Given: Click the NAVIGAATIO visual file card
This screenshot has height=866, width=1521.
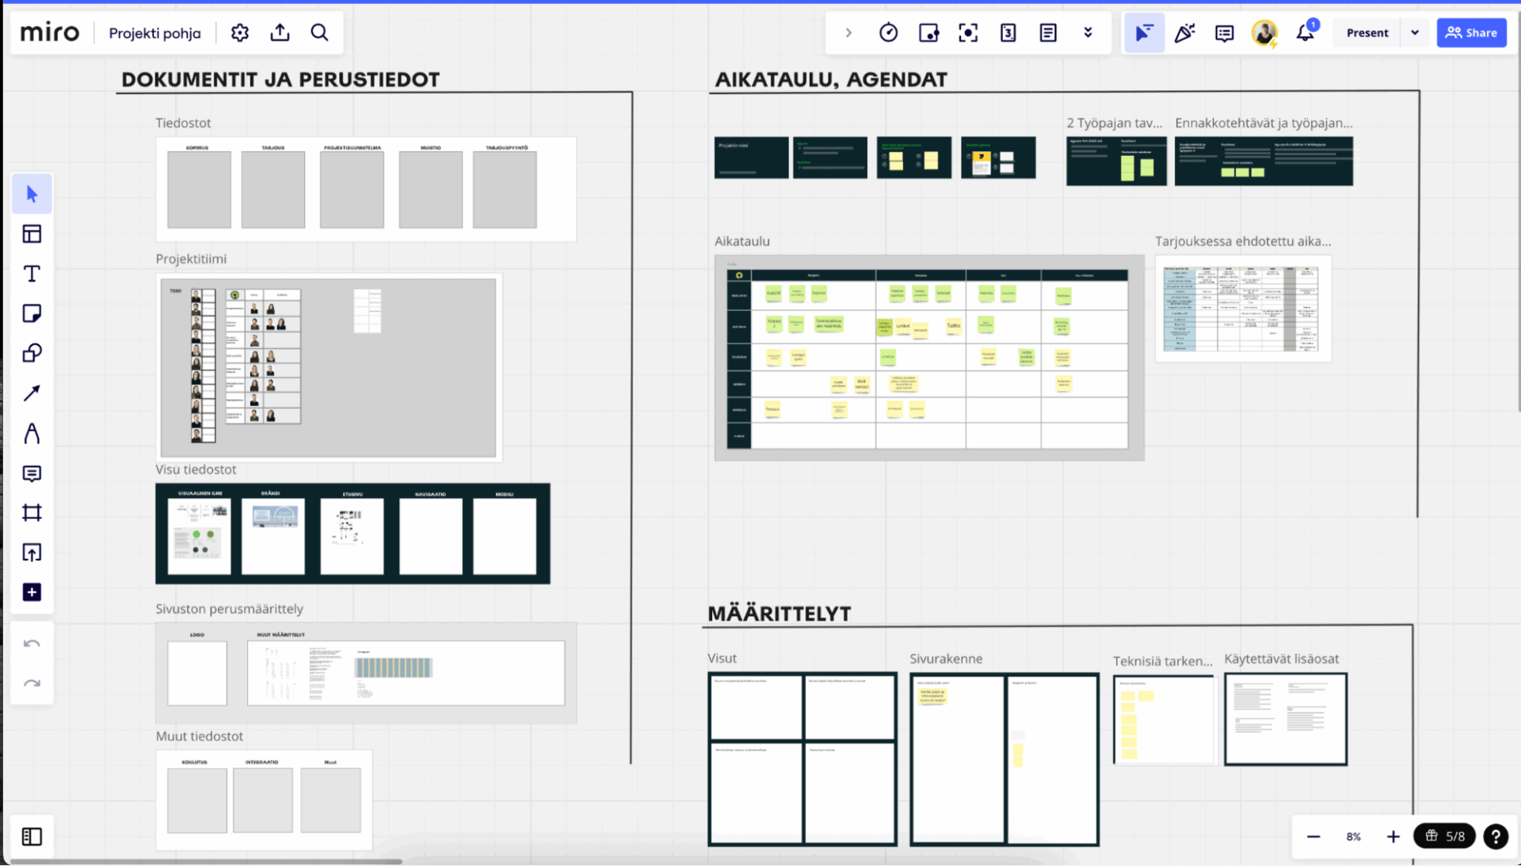Looking at the screenshot, I should coord(431,537).
